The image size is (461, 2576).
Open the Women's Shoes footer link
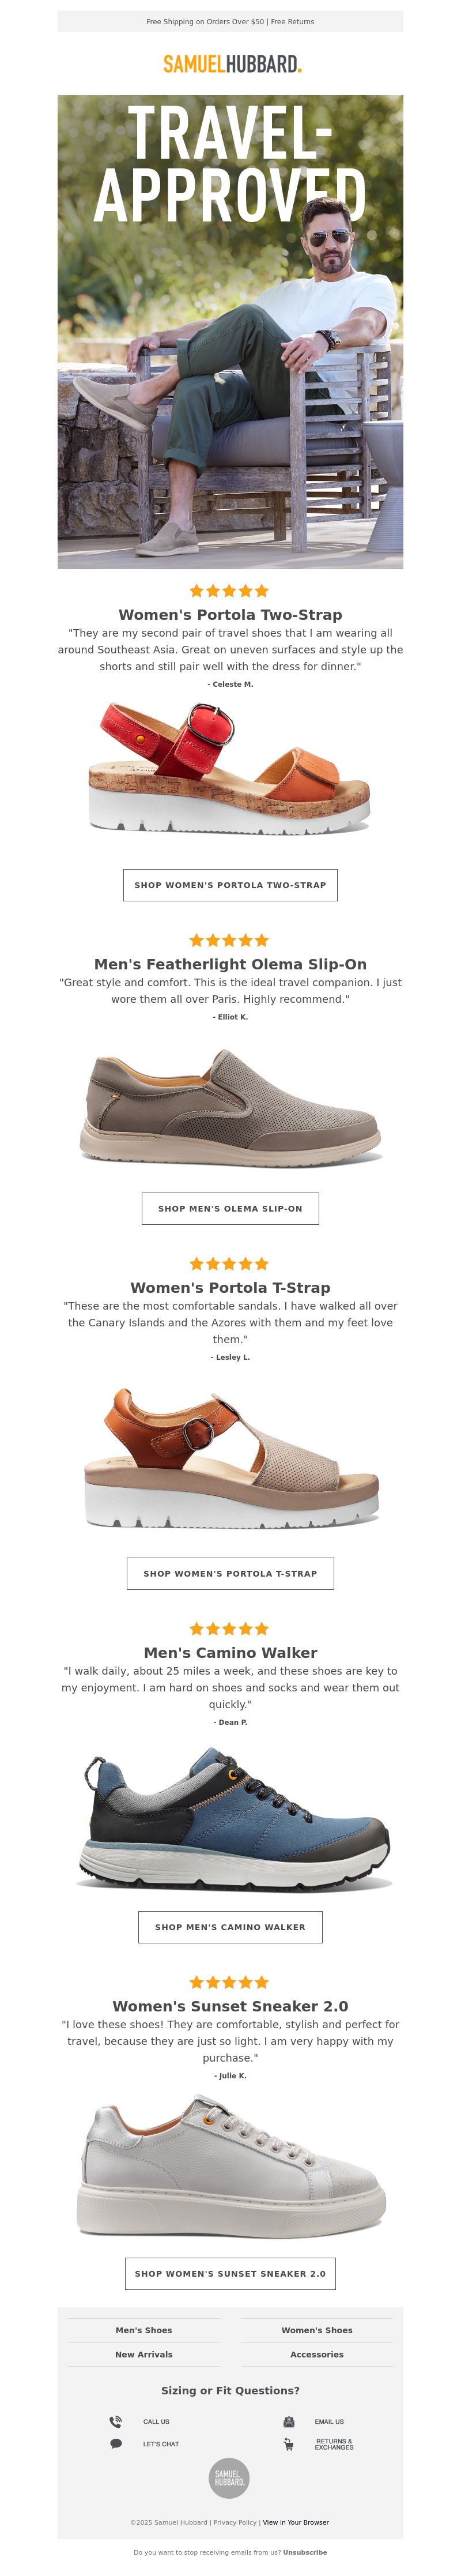317,2330
